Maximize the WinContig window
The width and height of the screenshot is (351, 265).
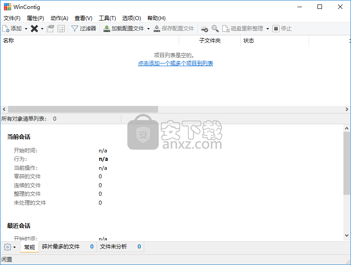[320, 7]
